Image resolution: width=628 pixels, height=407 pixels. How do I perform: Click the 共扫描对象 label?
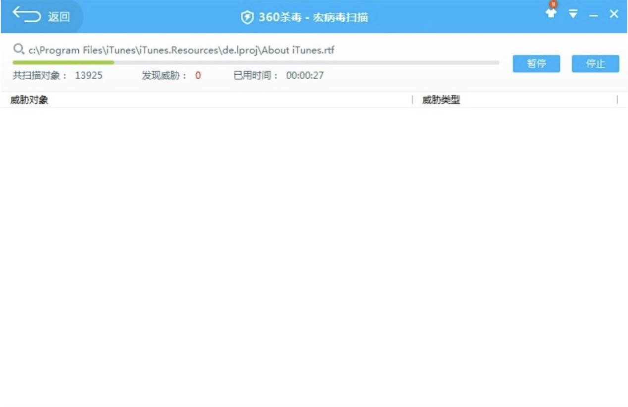point(40,76)
